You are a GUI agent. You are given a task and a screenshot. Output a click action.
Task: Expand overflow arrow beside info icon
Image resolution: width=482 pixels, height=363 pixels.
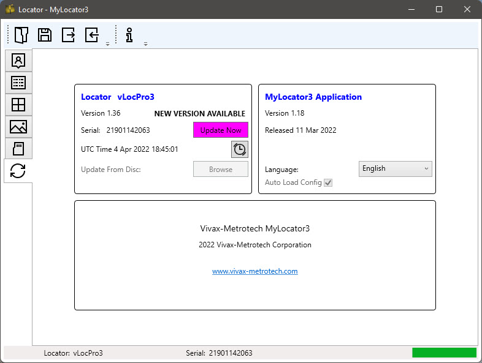pos(146,44)
